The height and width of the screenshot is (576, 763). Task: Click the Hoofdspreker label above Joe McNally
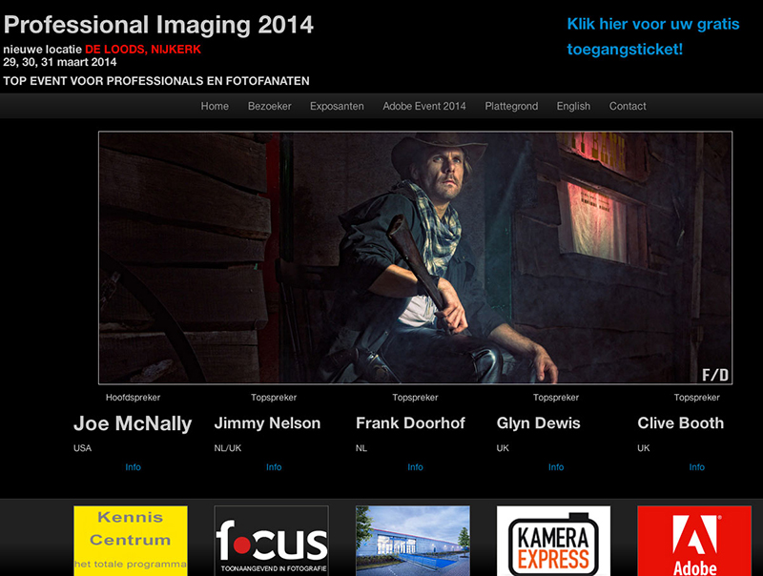(133, 398)
